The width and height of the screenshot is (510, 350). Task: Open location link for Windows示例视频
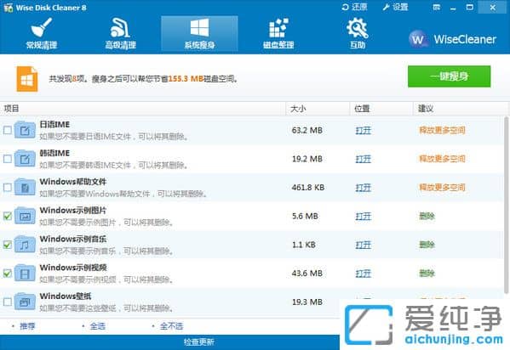[x=364, y=274]
